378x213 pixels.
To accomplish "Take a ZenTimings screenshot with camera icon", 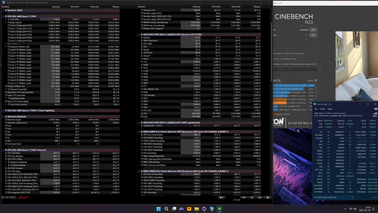I will click(x=375, y=109).
